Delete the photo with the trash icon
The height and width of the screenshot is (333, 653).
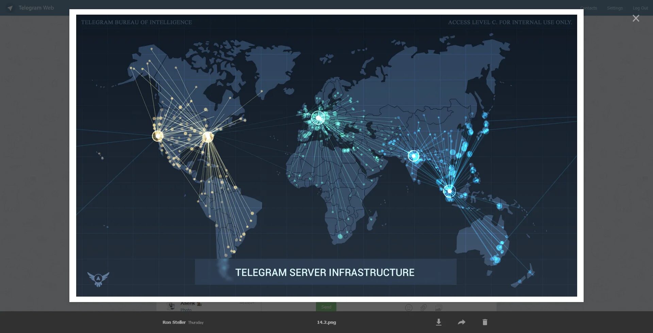pyautogui.click(x=485, y=322)
